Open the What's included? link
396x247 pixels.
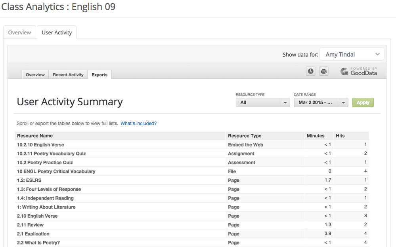pyautogui.click(x=138, y=123)
